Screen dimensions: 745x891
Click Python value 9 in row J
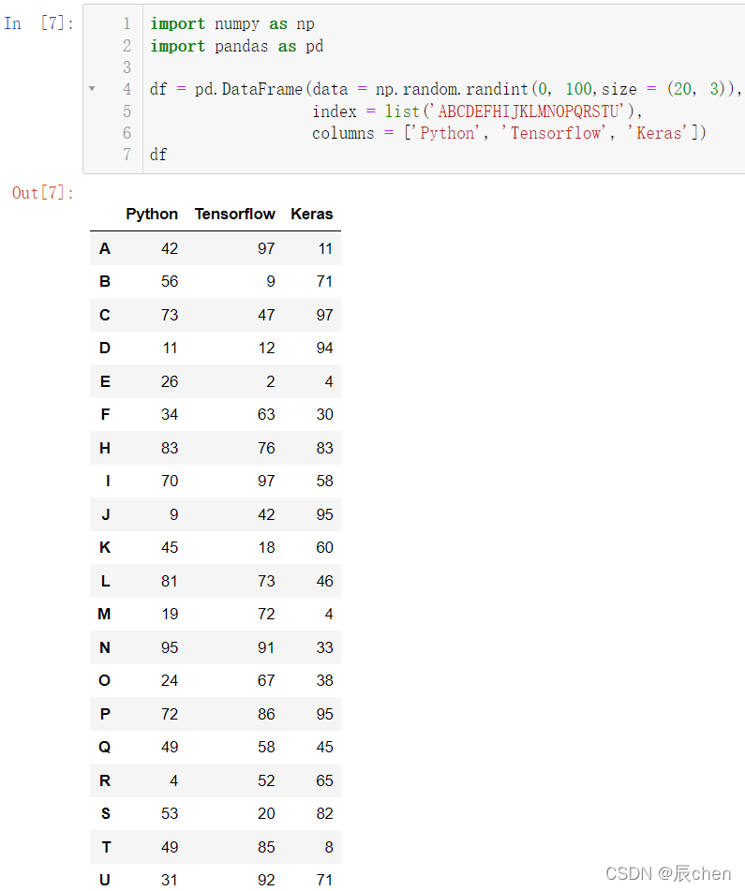point(174,514)
